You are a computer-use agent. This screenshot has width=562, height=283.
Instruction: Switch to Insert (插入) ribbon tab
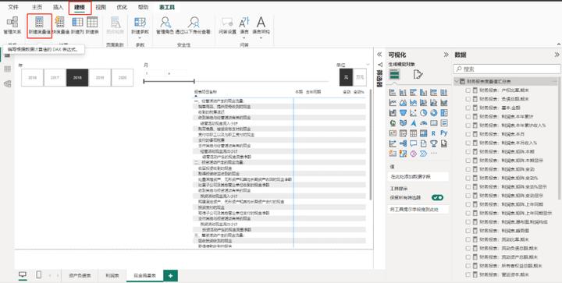58,7
